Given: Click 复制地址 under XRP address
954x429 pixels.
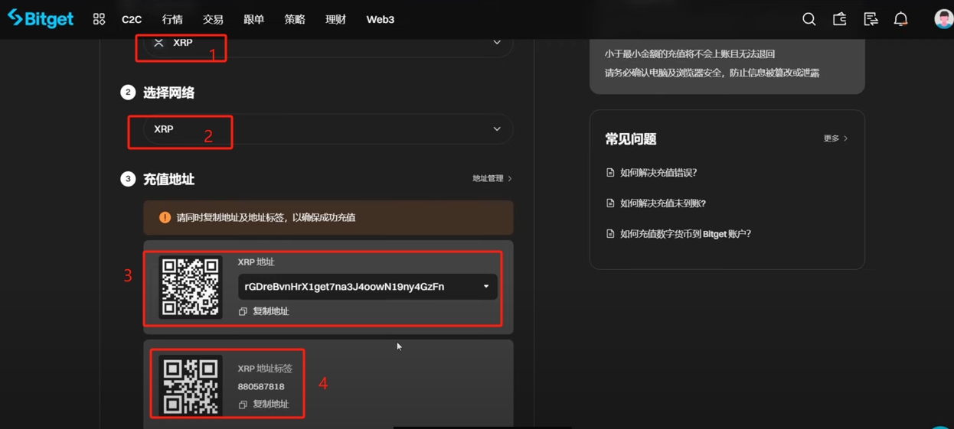Looking at the screenshot, I should (x=271, y=311).
